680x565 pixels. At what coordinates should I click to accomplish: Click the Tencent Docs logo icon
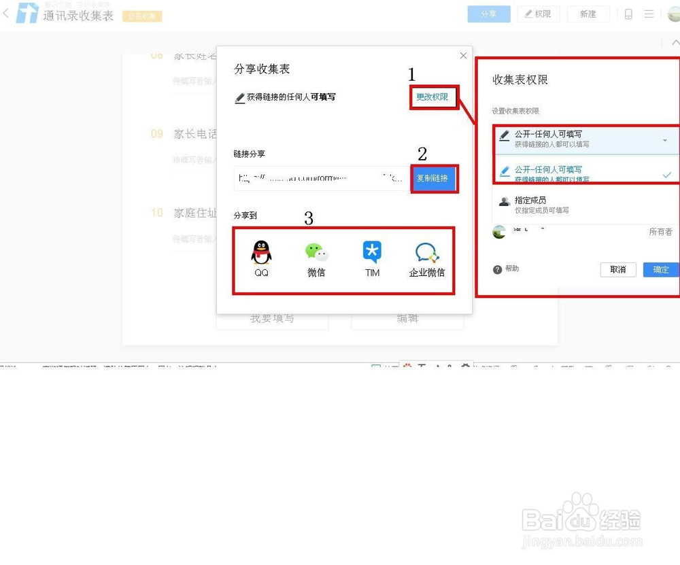click(27, 13)
